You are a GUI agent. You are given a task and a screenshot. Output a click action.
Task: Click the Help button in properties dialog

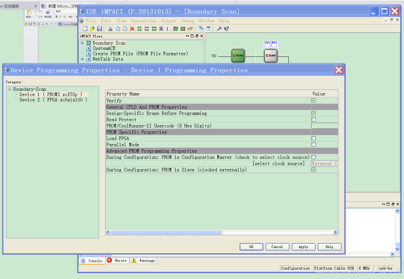(329, 247)
